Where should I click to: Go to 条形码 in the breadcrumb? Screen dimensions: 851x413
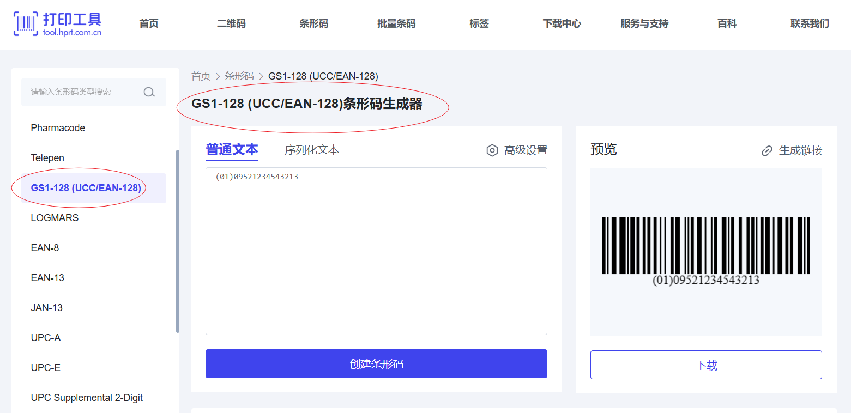pos(239,76)
